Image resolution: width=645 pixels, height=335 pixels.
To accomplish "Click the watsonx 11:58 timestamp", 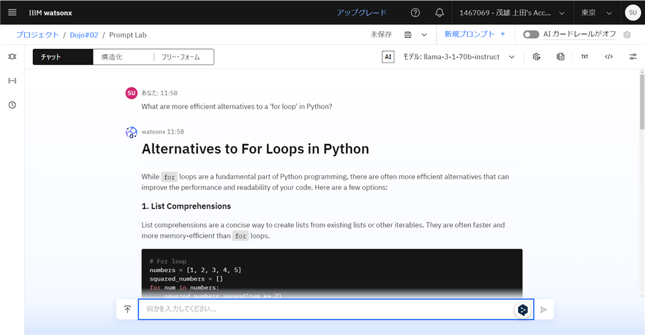I will click(x=163, y=132).
